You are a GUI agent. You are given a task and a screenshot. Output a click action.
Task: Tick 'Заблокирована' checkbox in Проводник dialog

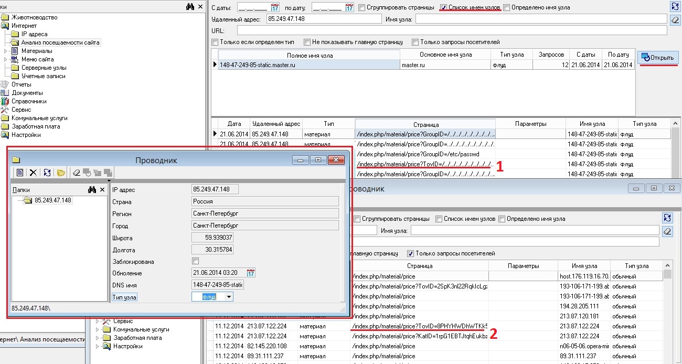pos(196,261)
